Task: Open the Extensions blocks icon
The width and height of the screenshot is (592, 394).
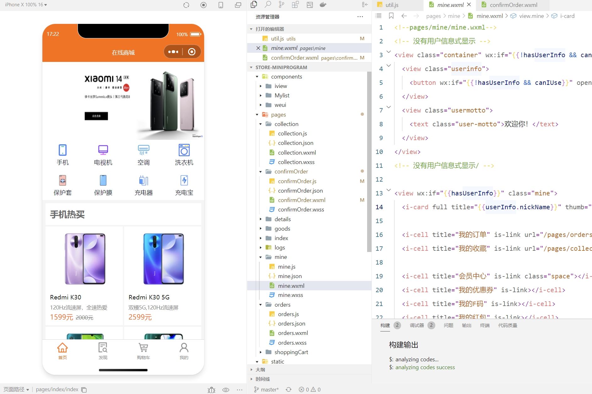Action: click(x=295, y=4)
